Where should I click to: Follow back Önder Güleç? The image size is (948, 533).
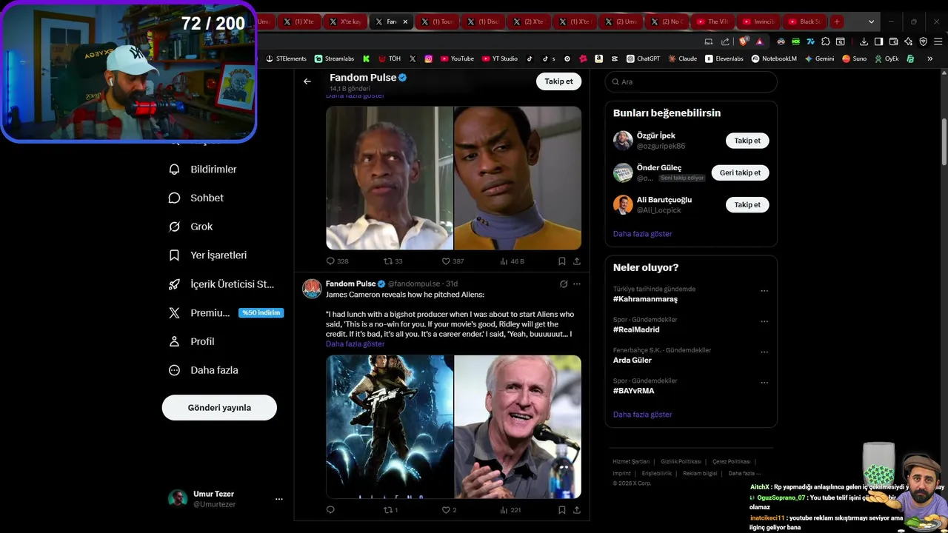coord(740,172)
